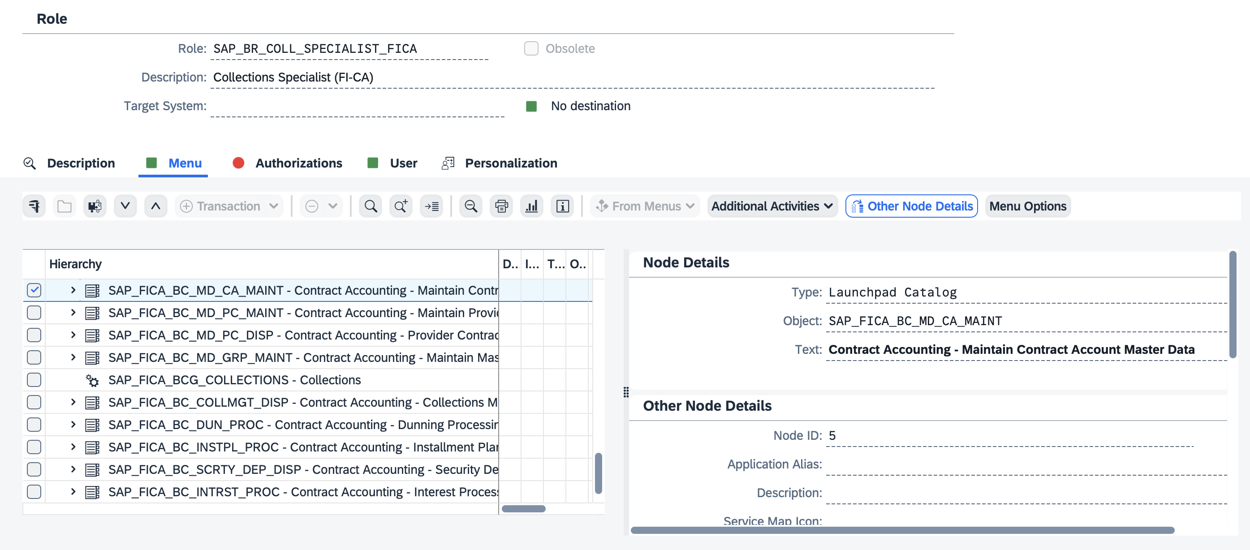Check the SAP_FICA_BCG_COLLECTIONS row checkbox
Image resolution: width=1250 pixels, height=550 pixels.
[34, 380]
